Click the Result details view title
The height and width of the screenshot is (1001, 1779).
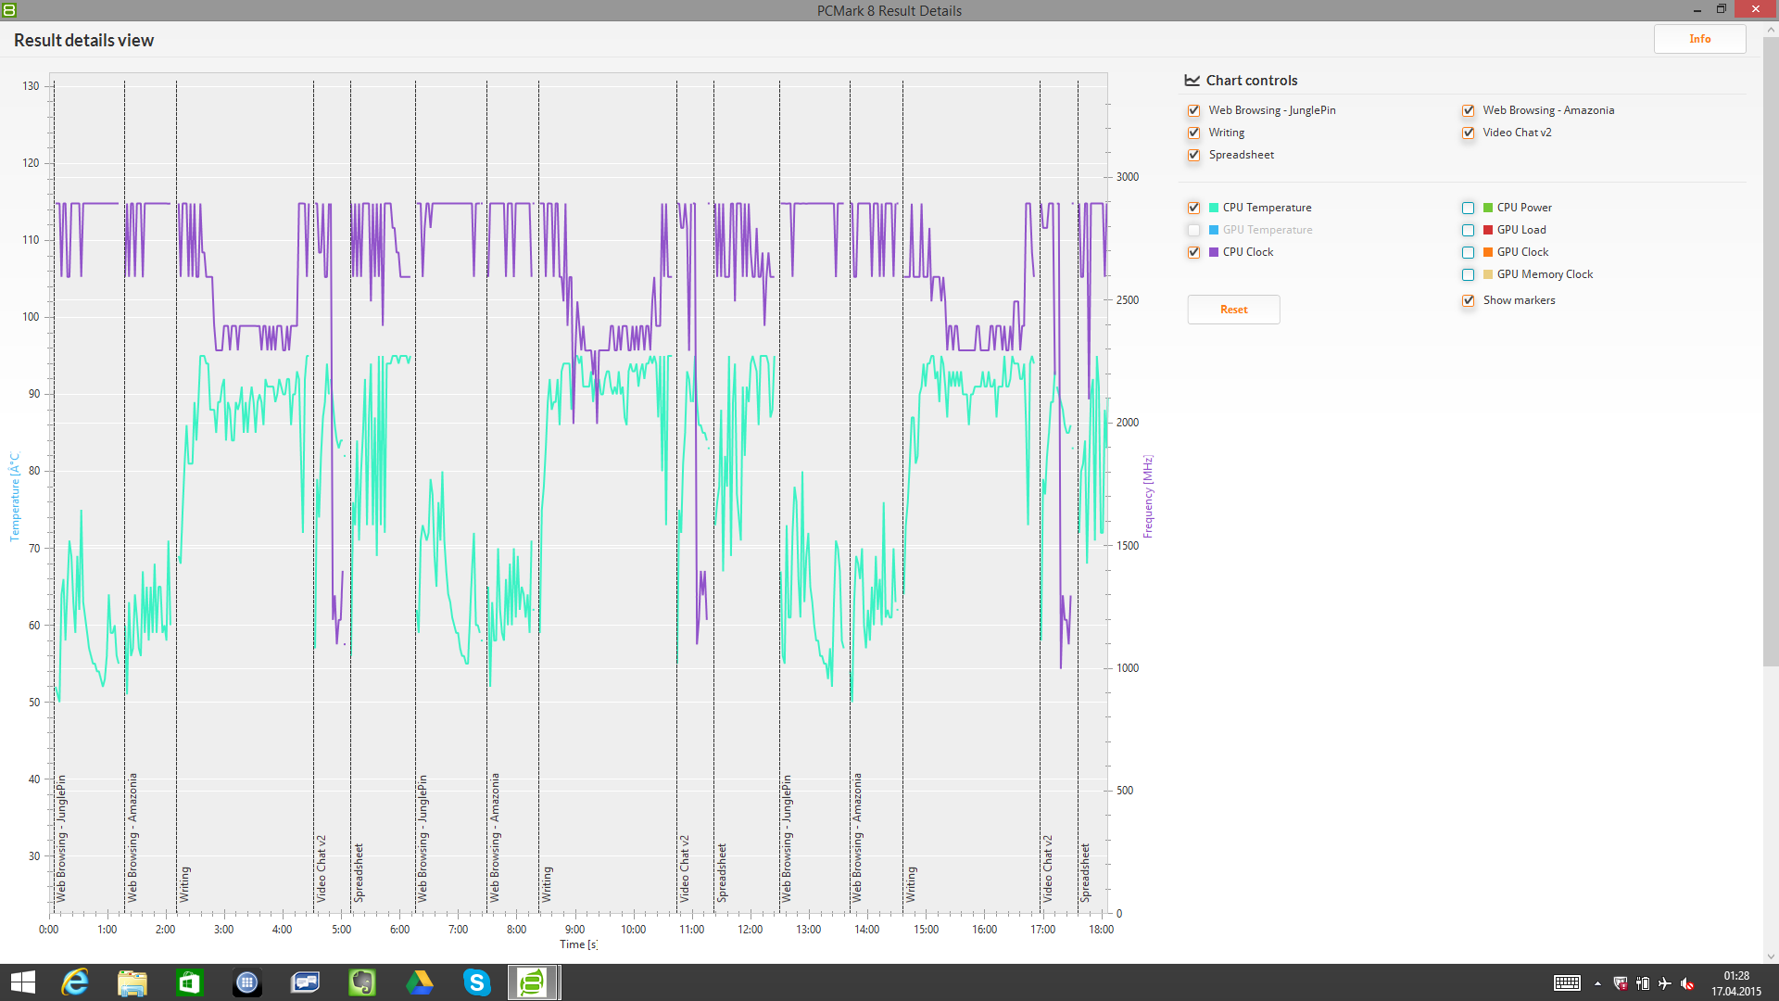pyautogui.click(x=83, y=41)
